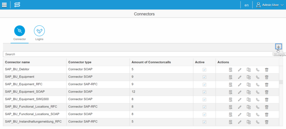
Task: Delete the SAP_BU_Equipment_SOAP connector
Action: pyautogui.click(x=266, y=92)
